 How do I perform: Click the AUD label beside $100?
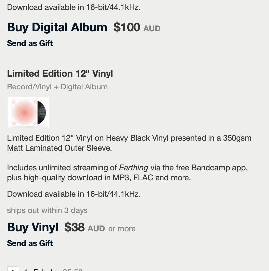(152, 29)
